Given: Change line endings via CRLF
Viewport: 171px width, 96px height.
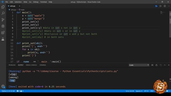Looking at the screenshot, I should pos(152,91).
